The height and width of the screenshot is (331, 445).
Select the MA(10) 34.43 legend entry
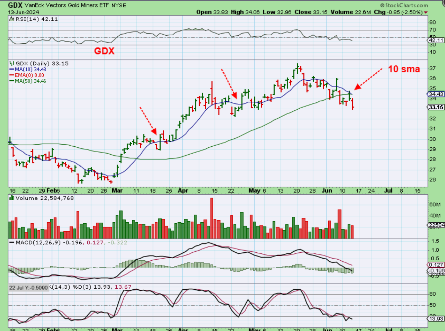[x=28, y=69]
